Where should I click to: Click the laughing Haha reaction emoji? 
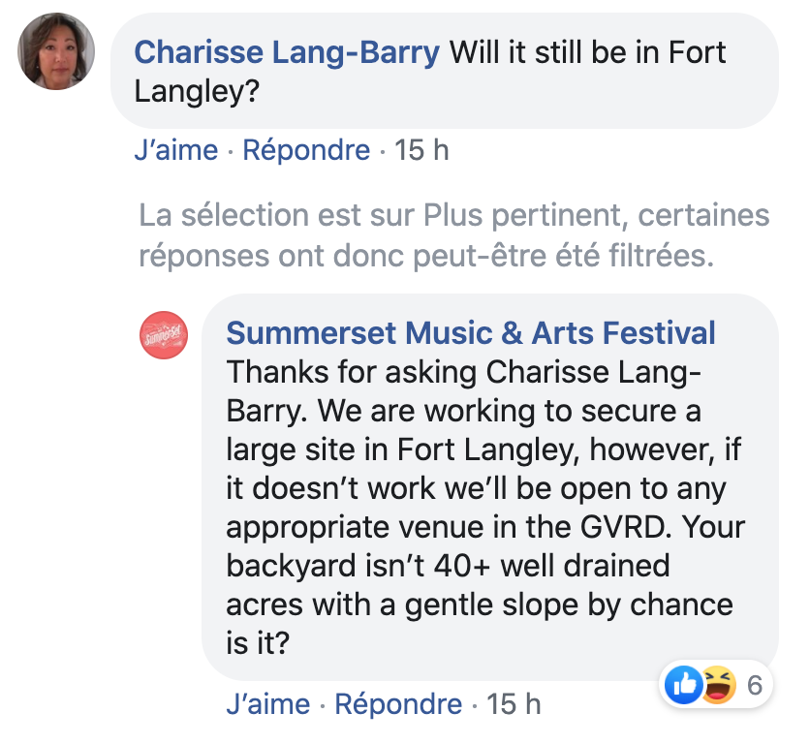tap(714, 685)
